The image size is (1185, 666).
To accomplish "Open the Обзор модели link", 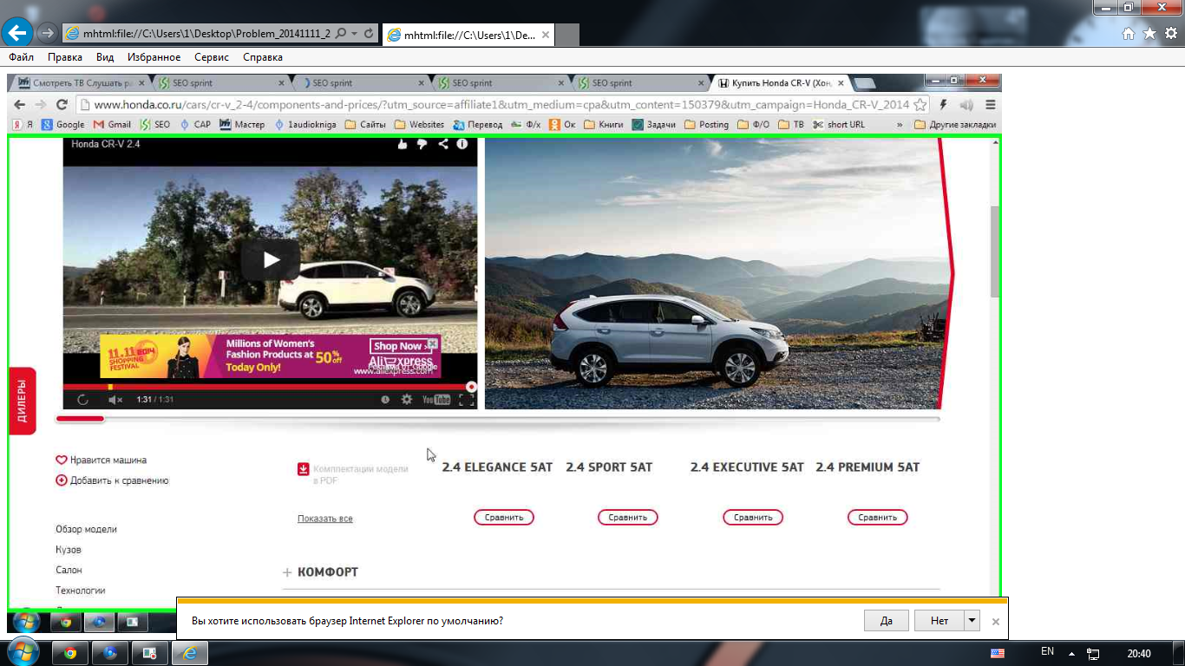I will point(86,529).
